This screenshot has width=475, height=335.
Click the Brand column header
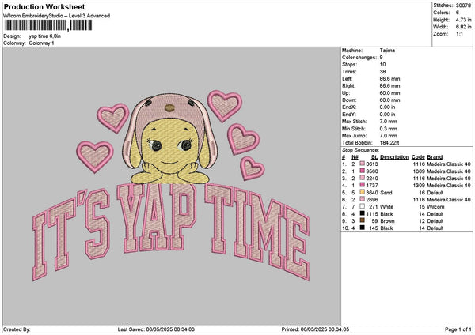pos(434,156)
